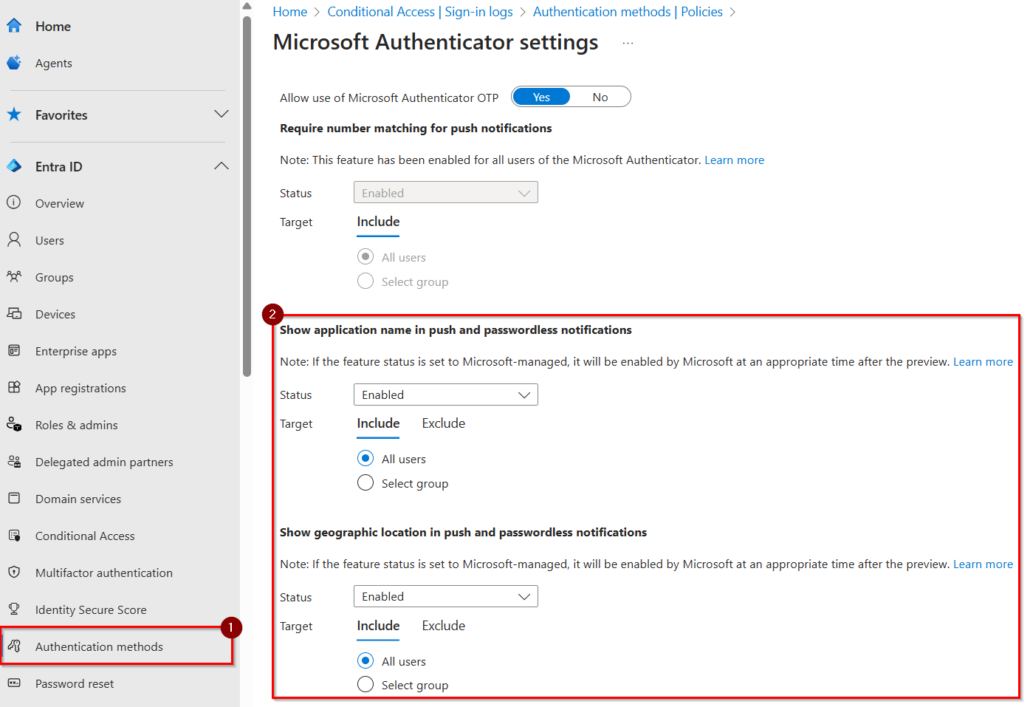Image resolution: width=1030 pixels, height=707 pixels.
Task: Click the Users person icon
Action: pyautogui.click(x=14, y=239)
